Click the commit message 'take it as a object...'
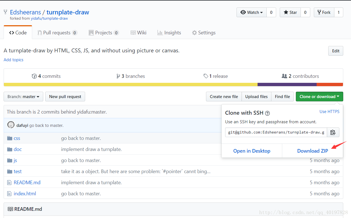 pos(136,171)
